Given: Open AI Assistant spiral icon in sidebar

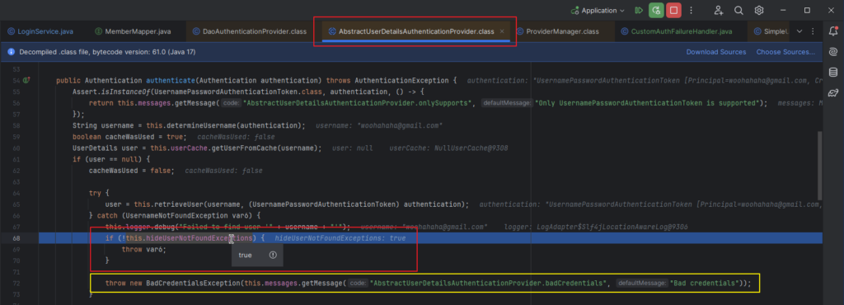Looking at the screenshot, I should 832,52.
